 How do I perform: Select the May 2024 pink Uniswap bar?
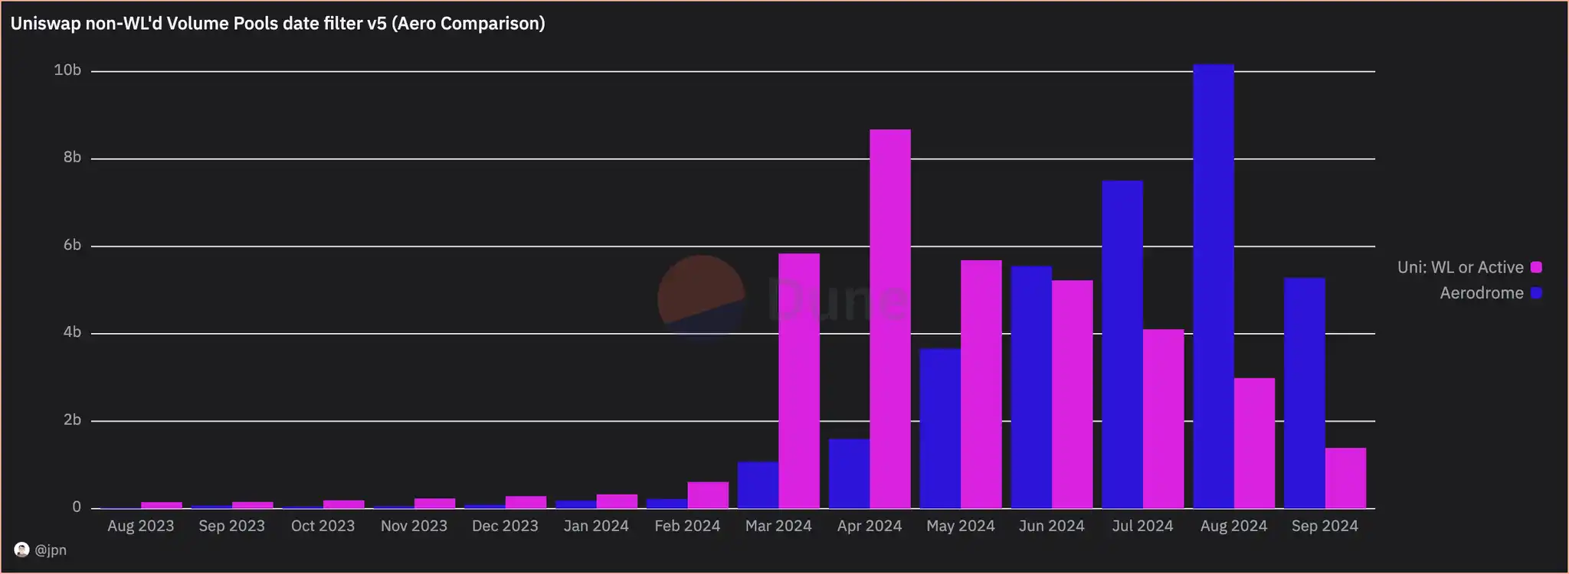(981, 384)
